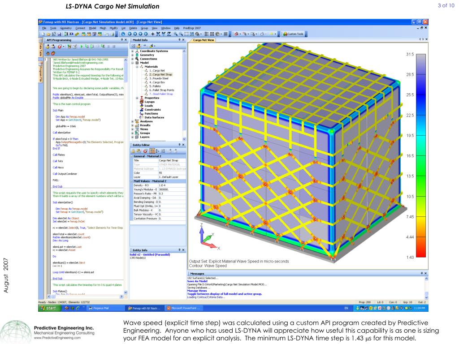
Task: Collapse the Materials tree node
Action: click(137, 67)
